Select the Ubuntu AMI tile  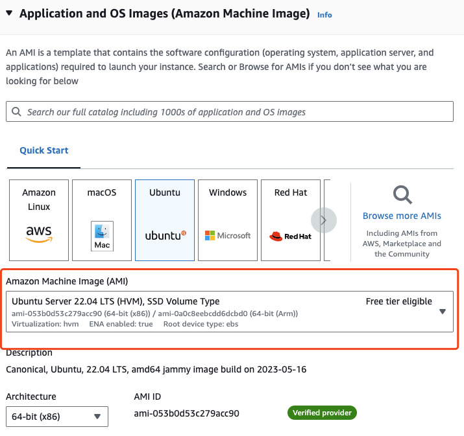pos(165,220)
